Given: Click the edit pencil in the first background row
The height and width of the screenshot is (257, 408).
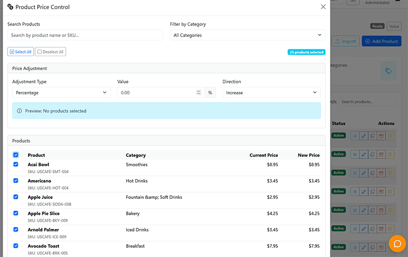Looking at the screenshot, I should [364, 136].
